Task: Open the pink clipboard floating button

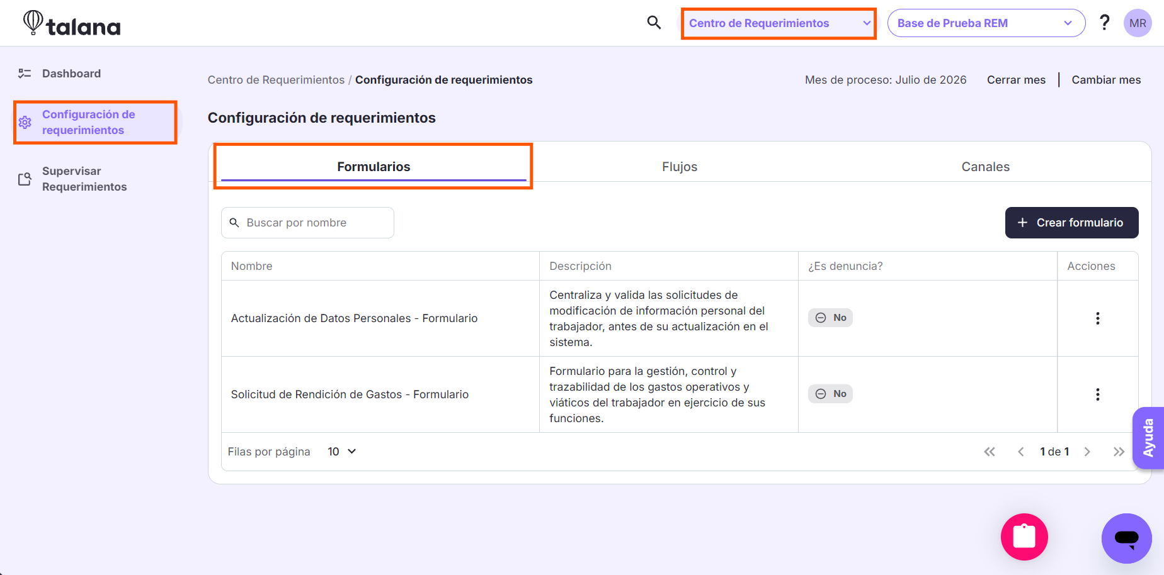Action: tap(1024, 537)
